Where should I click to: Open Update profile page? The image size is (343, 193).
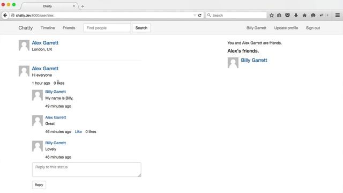click(286, 28)
